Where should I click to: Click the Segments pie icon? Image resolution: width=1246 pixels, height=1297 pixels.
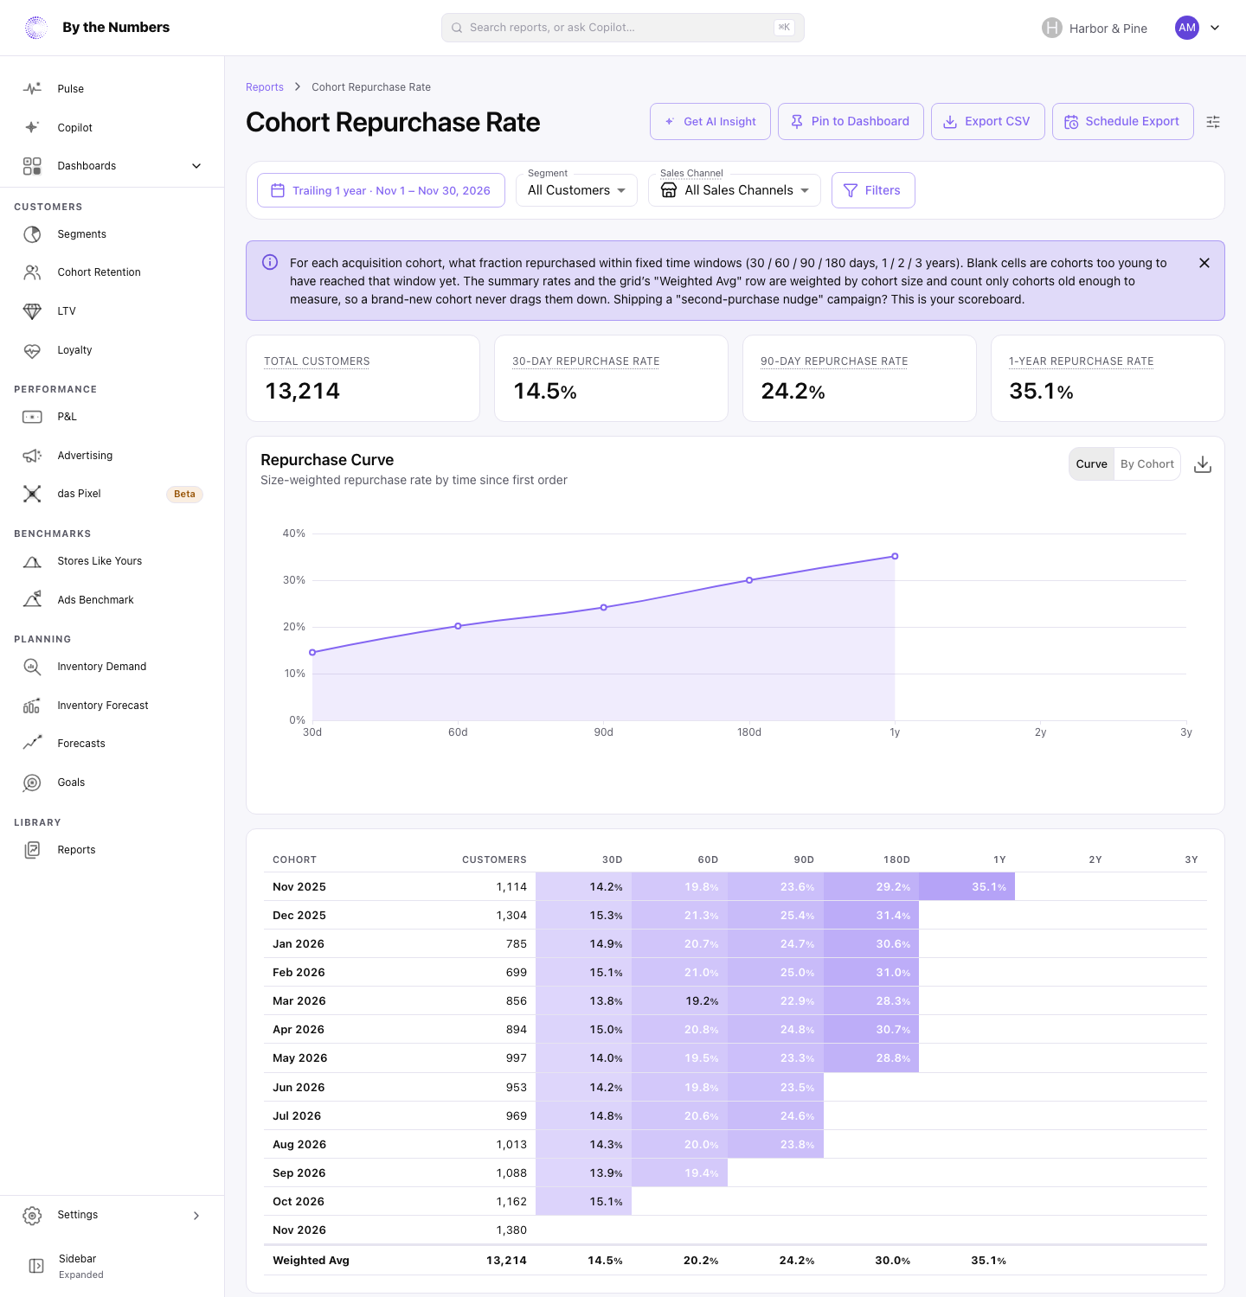pos(32,234)
